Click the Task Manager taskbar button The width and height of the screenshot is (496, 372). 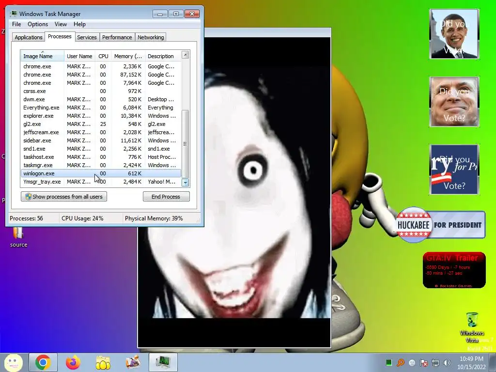click(x=163, y=362)
